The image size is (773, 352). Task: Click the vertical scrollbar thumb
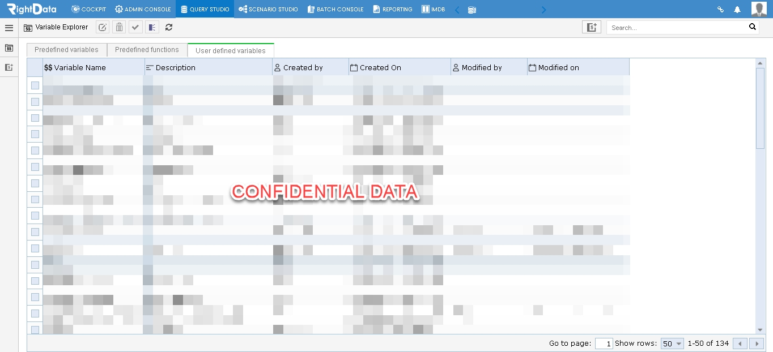coord(760,108)
